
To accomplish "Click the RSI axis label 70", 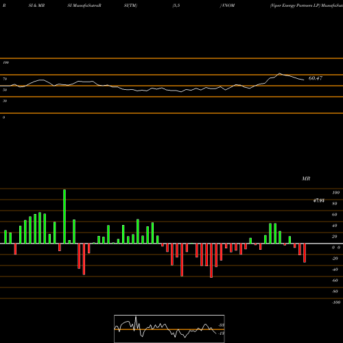I will (x=5, y=79).
